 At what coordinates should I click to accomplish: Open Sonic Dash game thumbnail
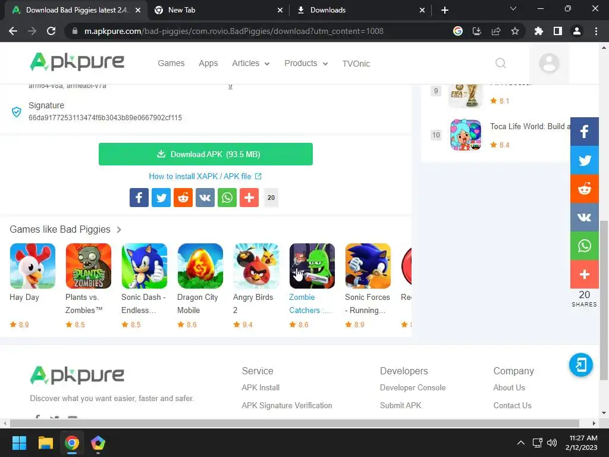145,266
